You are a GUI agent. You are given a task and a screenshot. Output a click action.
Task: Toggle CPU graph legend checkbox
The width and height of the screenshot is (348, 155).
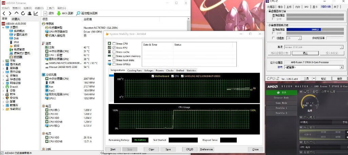[172, 76]
